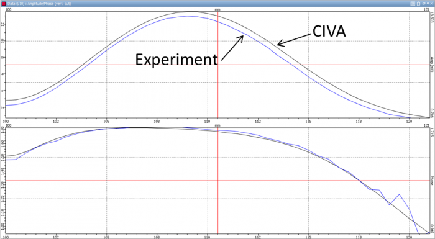The height and width of the screenshot is (239, 435).
Task: Click the 'Amp (mV)' axis label on the right
Action: (x=432, y=65)
